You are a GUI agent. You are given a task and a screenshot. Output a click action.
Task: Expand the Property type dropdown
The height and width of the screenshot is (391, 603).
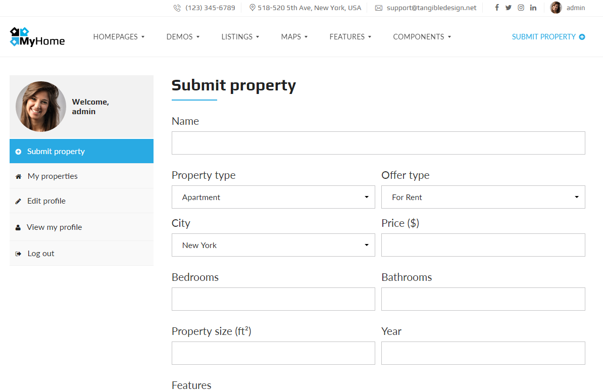tap(273, 197)
